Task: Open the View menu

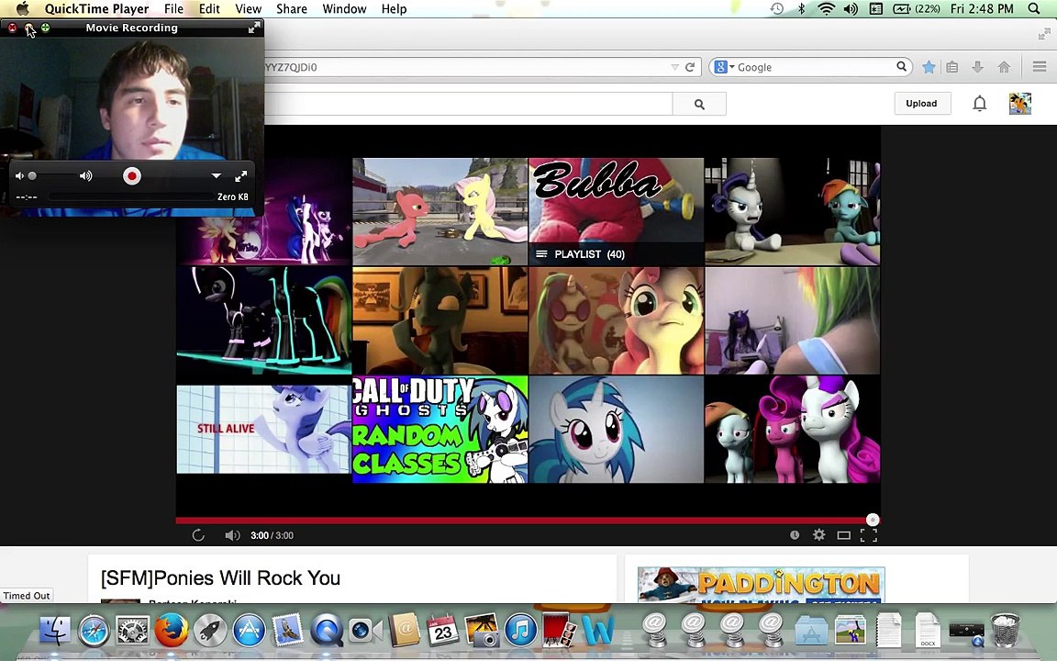Action: 248,9
